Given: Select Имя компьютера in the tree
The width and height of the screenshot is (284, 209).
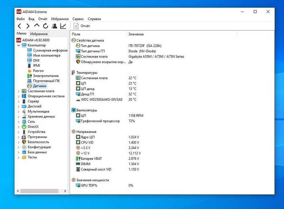Looking at the screenshot, I should 44,55.
